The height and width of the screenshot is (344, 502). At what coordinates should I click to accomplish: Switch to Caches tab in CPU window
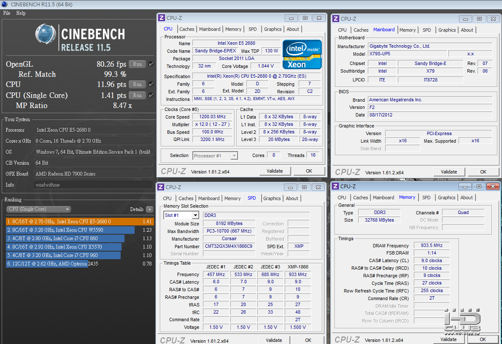(187, 29)
